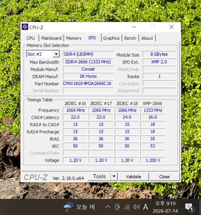Open the Memory tab
This screenshot has width=201, height=215.
click(74, 38)
